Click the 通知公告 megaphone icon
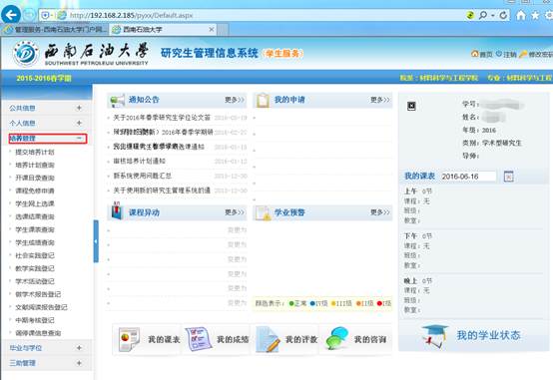This screenshot has height=380, width=553. [118, 100]
